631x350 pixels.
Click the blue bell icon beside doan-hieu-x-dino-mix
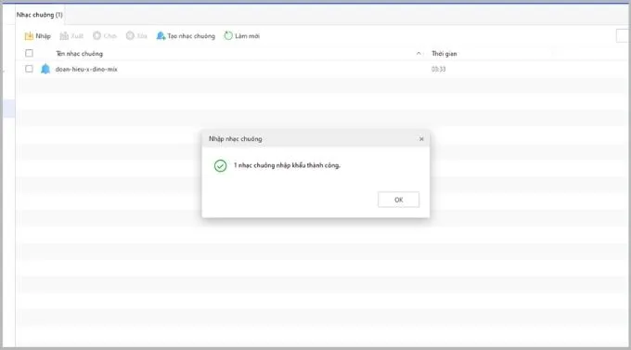[45, 69]
